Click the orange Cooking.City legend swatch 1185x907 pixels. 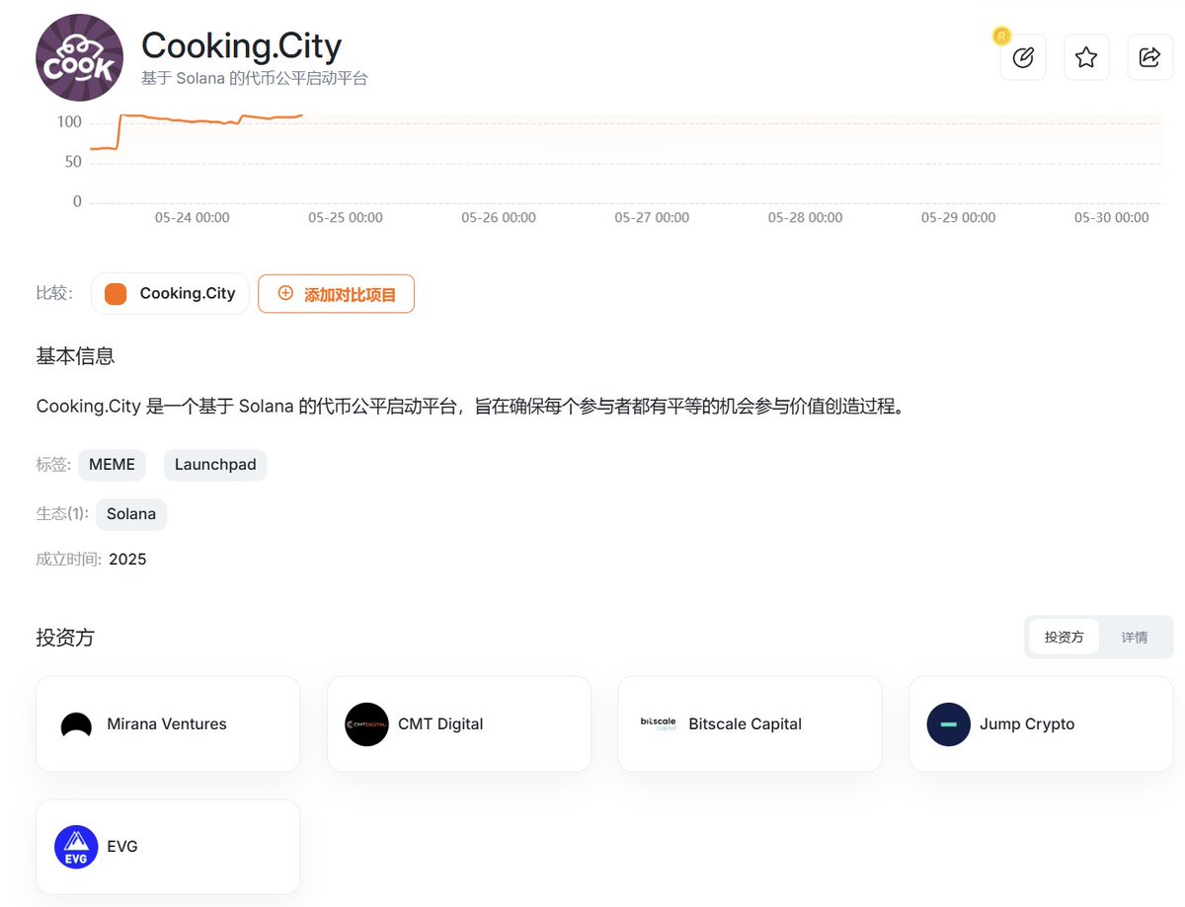[x=116, y=294]
